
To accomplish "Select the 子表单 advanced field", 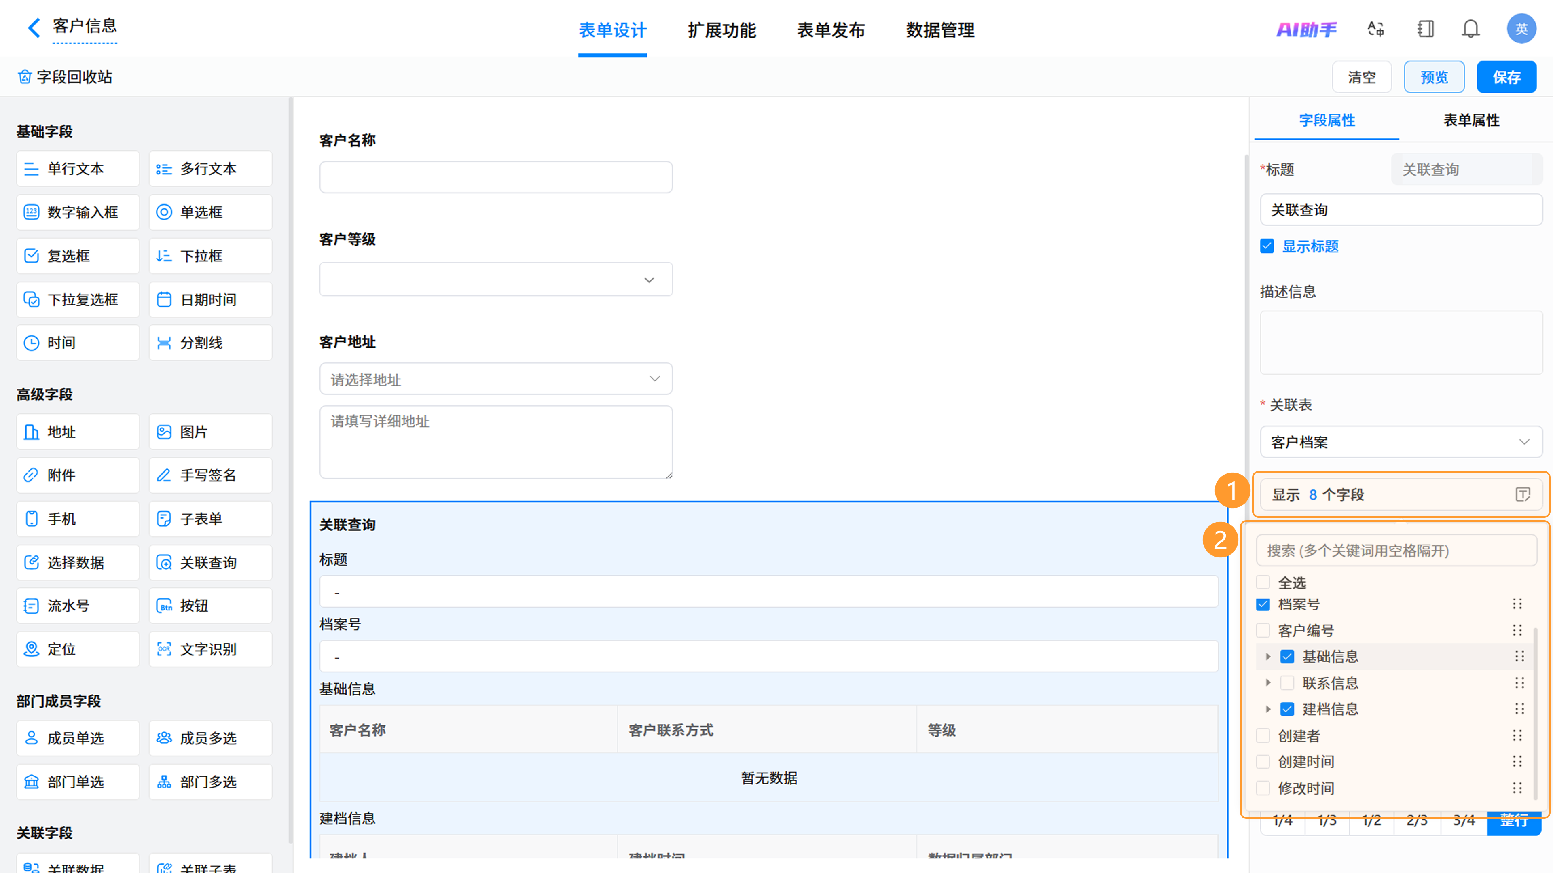I will [210, 519].
